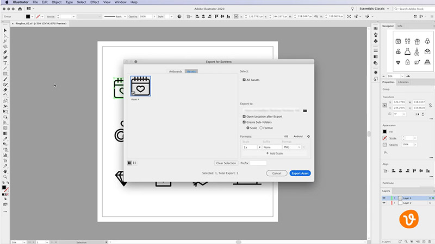Apply iOS format presets

[x=286, y=137]
